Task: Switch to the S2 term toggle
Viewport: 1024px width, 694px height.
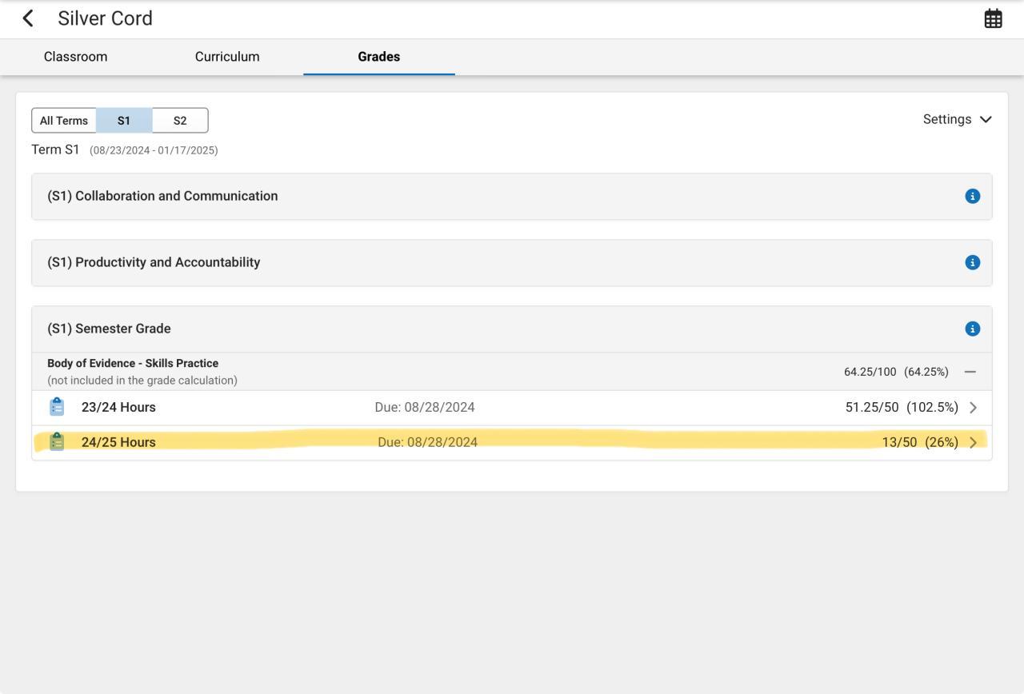Action: 180,121
